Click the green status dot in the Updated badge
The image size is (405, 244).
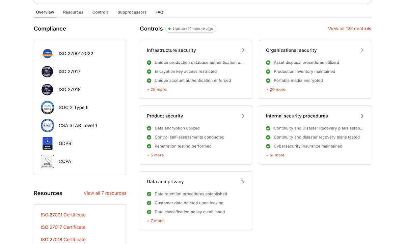tap(169, 29)
